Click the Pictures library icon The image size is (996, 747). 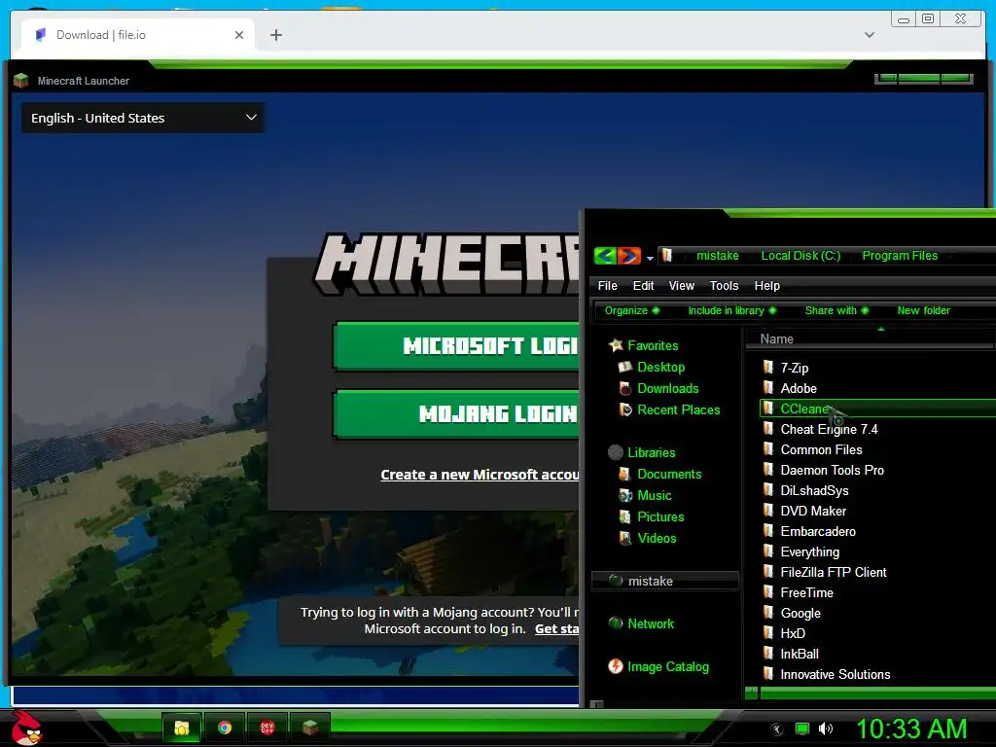pos(625,517)
